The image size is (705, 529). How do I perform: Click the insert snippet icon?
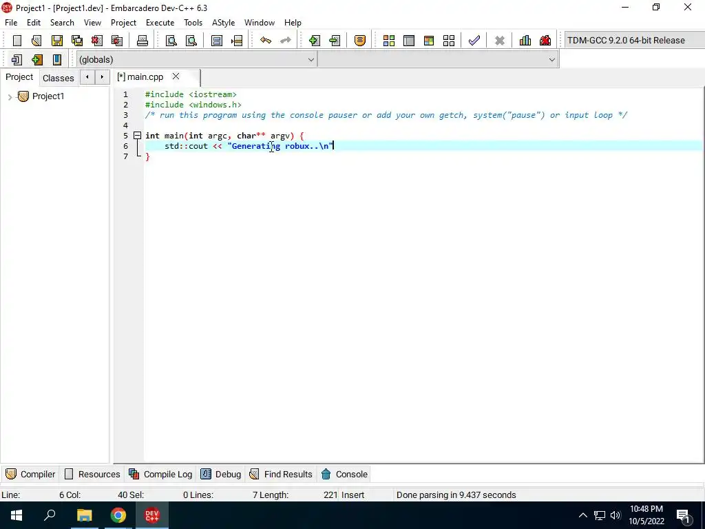click(x=17, y=59)
